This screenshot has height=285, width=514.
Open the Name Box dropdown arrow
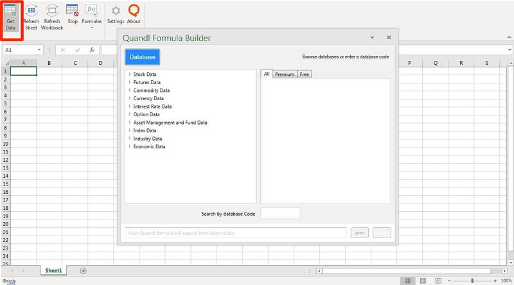pos(39,50)
